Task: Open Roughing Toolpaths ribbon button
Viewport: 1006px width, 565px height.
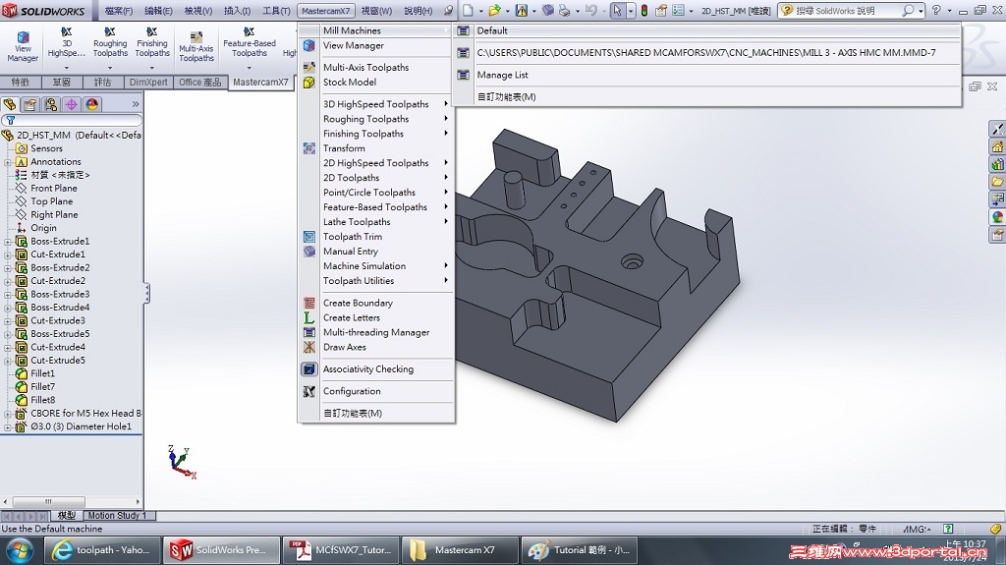Action: [x=110, y=47]
